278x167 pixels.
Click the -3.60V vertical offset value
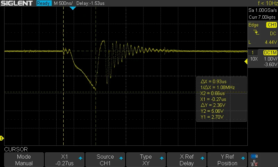point(270,64)
